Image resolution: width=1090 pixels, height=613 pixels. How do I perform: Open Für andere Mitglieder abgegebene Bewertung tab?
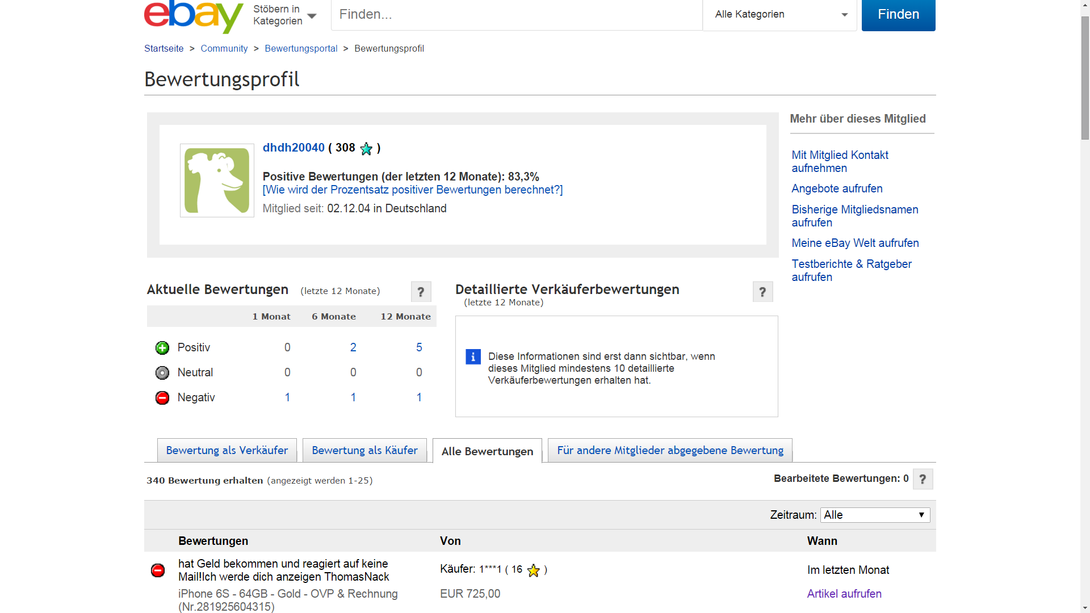(x=670, y=450)
